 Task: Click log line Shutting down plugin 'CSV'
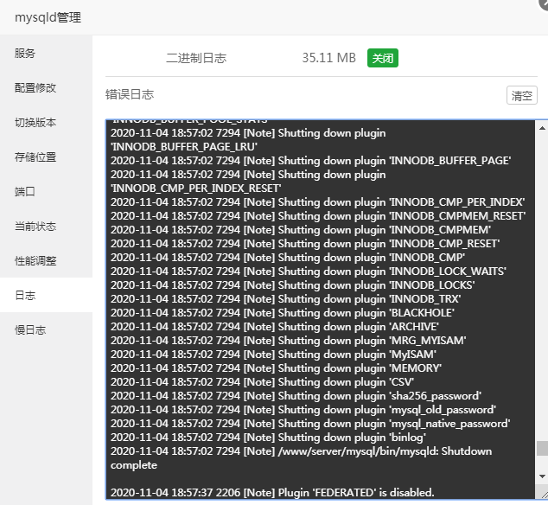pos(263,382)
